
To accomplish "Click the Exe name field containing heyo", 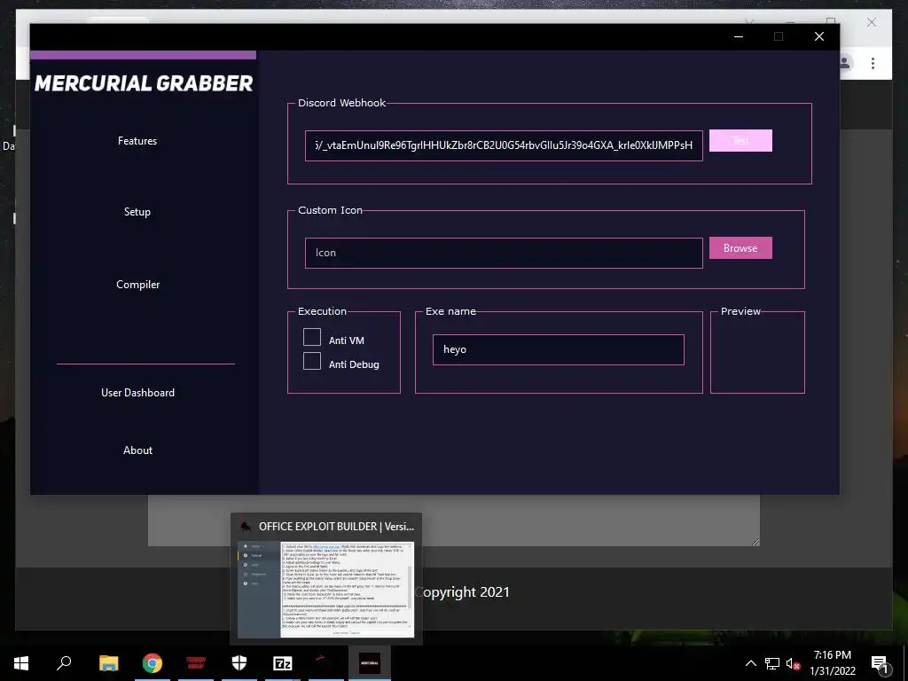I will click(x=559, y=349).
